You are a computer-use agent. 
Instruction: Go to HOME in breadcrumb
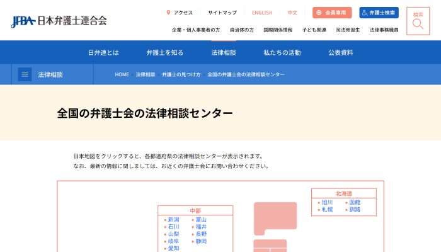click(x=122, y=74)
